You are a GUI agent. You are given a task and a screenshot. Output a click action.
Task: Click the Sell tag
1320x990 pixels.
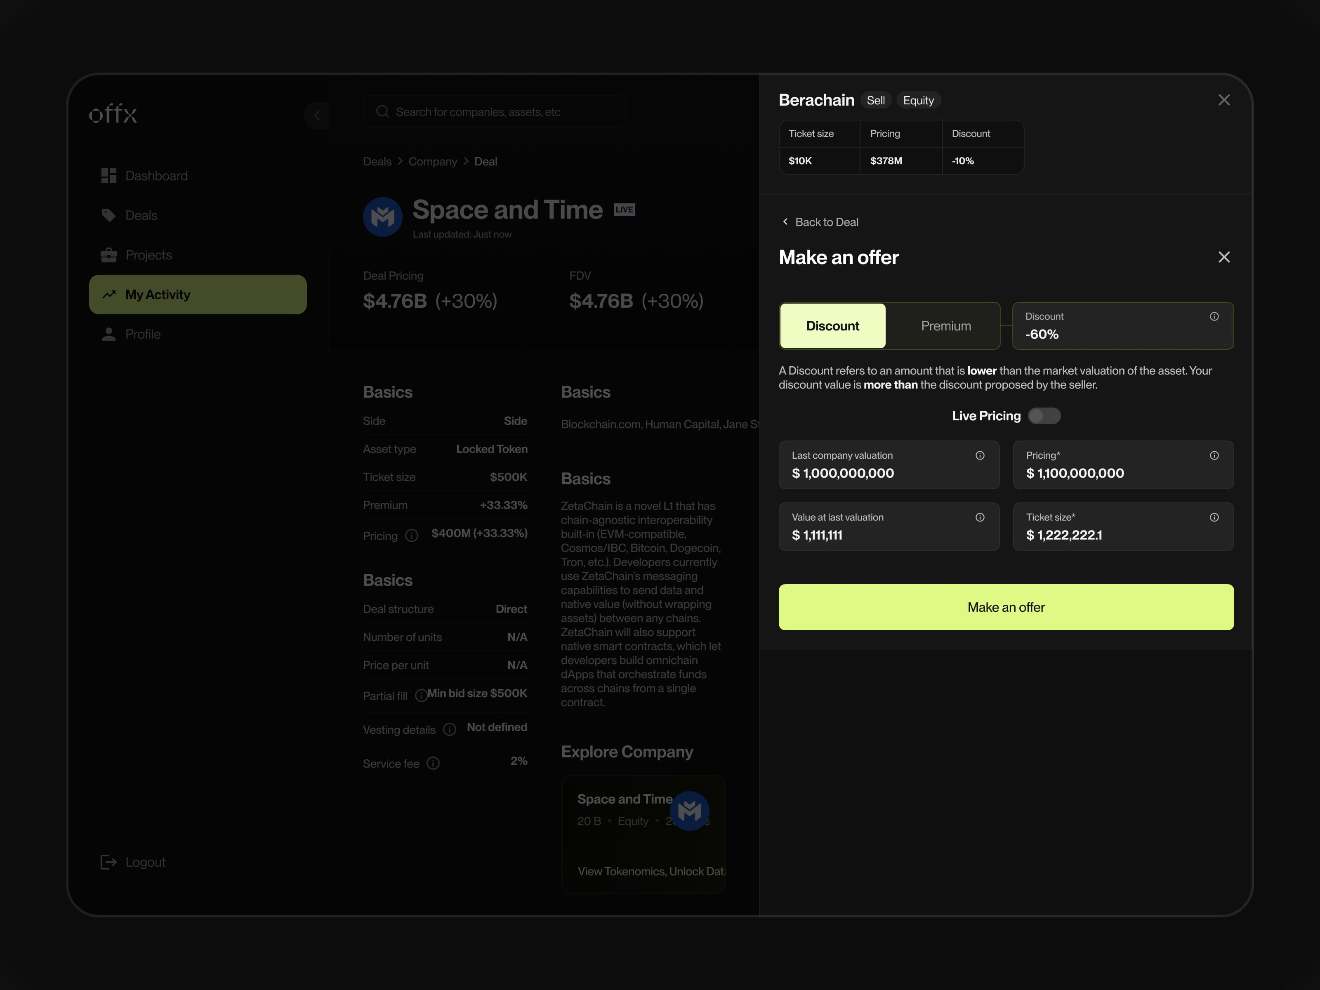pyautogui.click(x=875, y=100)
